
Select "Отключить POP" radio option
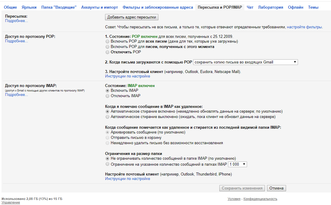(x=107, y=52)
